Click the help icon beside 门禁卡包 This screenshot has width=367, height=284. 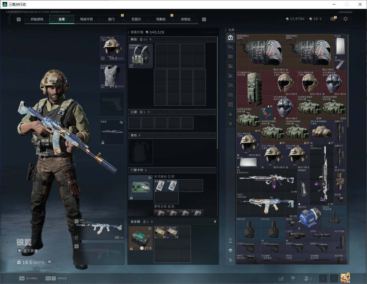(x=146, y=170)
